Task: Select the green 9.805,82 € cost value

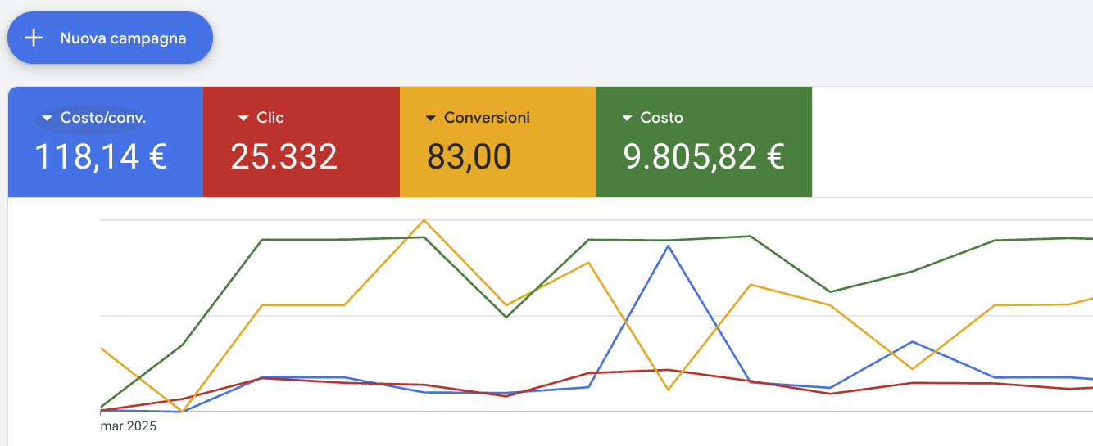Action: (x=705, y=156)
